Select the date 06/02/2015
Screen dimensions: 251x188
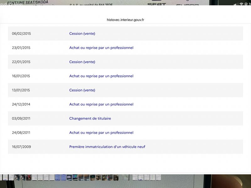coord(21,34)
